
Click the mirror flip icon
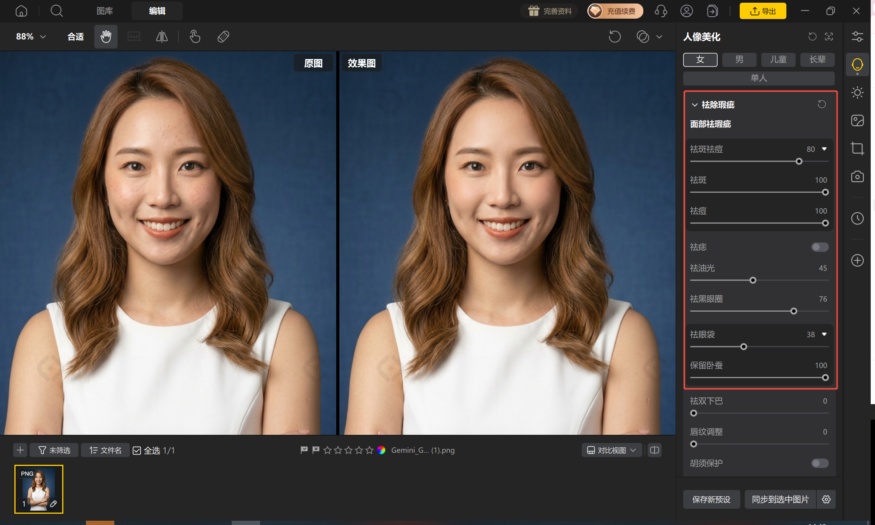tap(162, 37)
